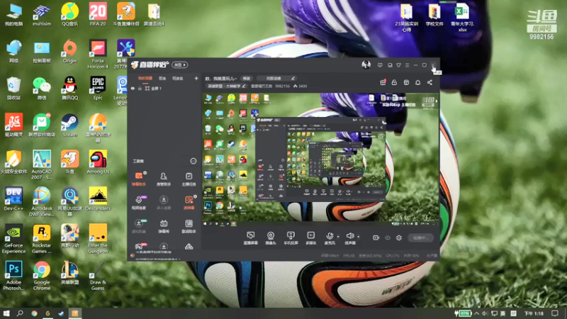Click the taskbar clock
Screen dimensions: 567x319
pos(534,313)
